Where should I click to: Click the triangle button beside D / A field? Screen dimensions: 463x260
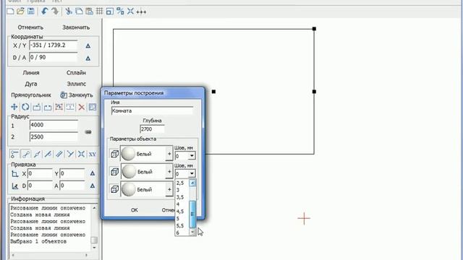tap(88, 58)
